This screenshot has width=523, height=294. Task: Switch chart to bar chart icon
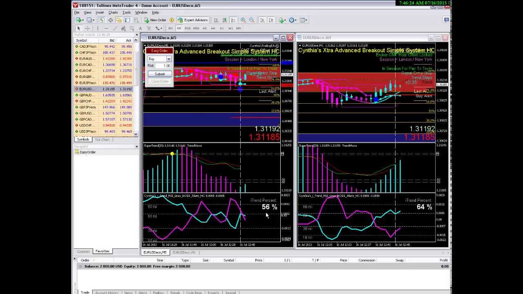click(216, 20)
